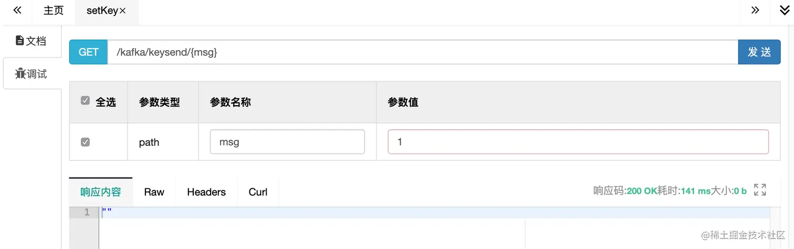Click the /kafka/keysend/{msg} URL field
Screen dimensions: 794x249
(420, 52)
